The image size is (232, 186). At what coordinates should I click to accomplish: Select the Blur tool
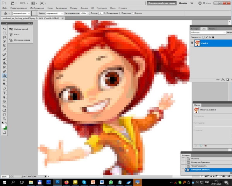4,80
